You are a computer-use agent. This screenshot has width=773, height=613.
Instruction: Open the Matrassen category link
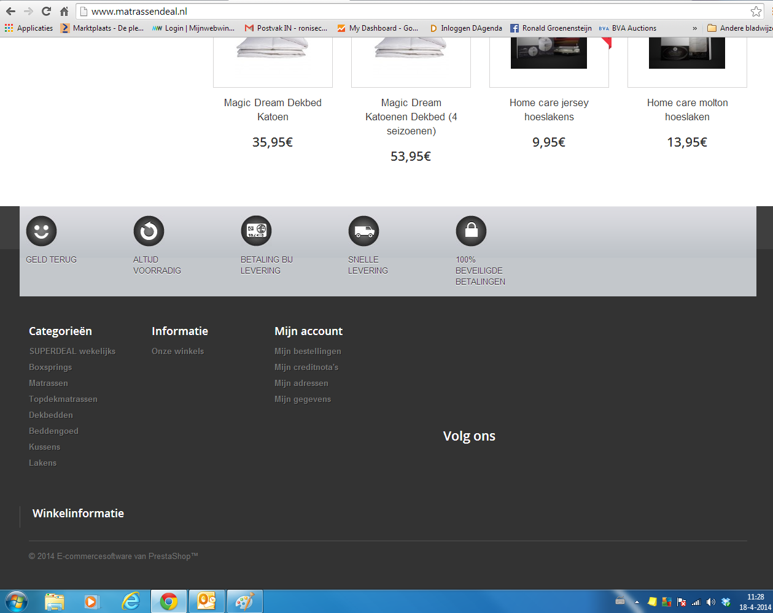click(49, 383)
